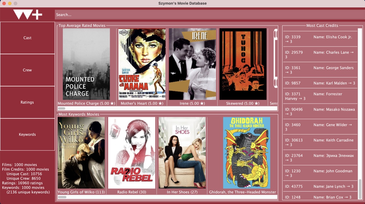
Task: Click the Ratings: 16960 ratings statistic
Action: 22,183
